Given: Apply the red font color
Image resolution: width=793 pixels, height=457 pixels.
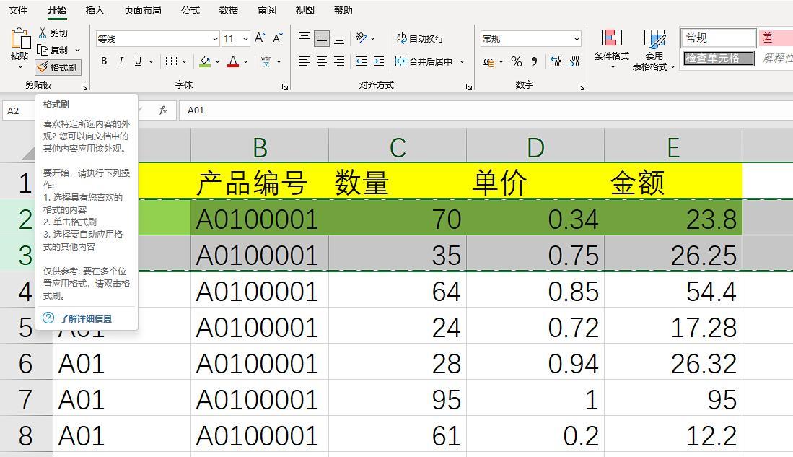Looking at the screenshot, I should click(x=233, y=61).
